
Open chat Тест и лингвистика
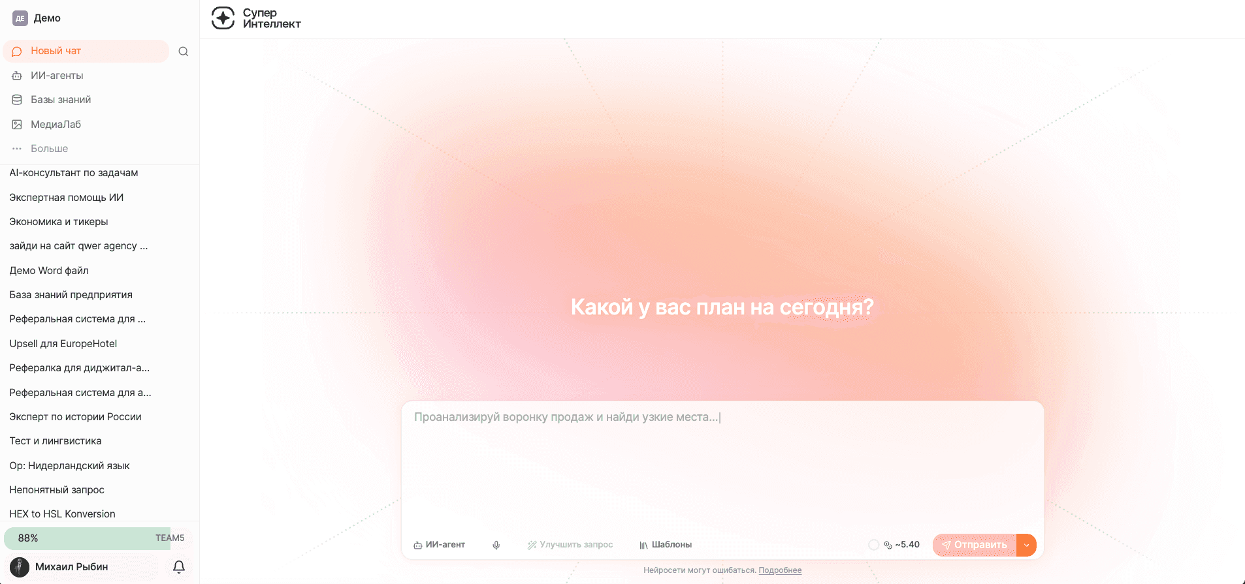click(56, 441)
